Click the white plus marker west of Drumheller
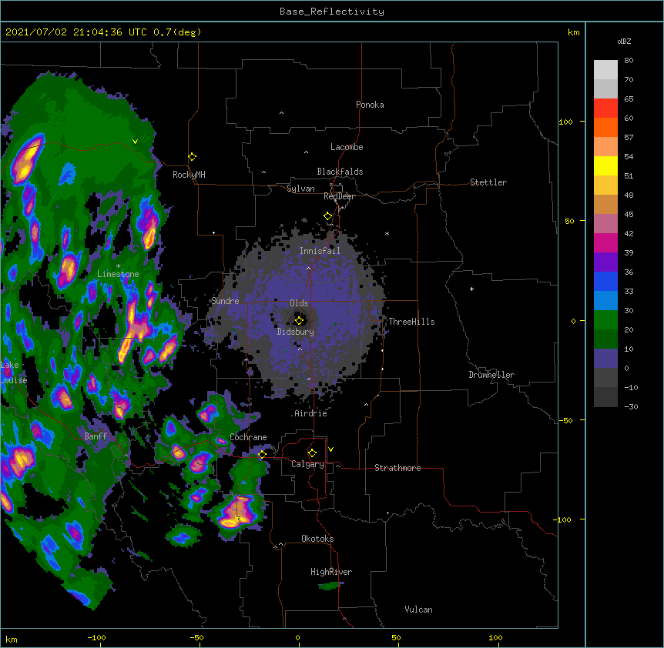The image size is (664, 648). (x=471, y=289)
